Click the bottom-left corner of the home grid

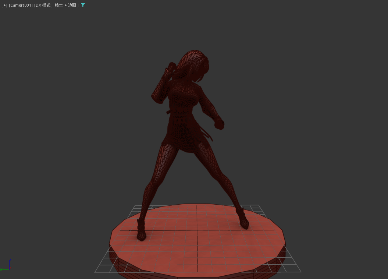coord(95,272)
